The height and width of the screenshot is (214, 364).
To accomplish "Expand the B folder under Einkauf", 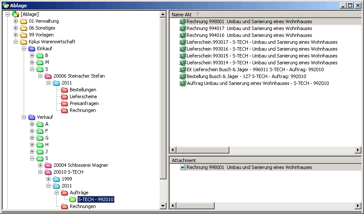I will pyautogui.click(x=32, y=55).
